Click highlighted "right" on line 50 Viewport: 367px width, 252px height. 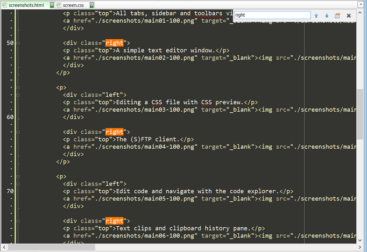114,43
